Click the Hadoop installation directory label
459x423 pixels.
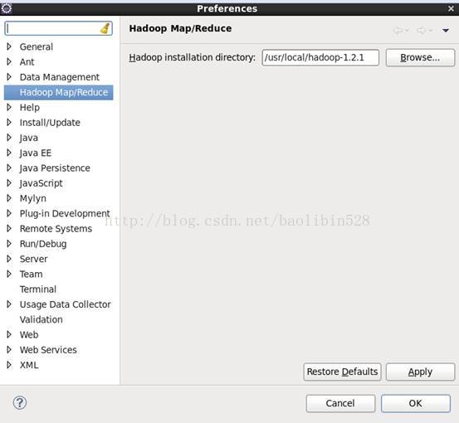(x=193, y=57)
